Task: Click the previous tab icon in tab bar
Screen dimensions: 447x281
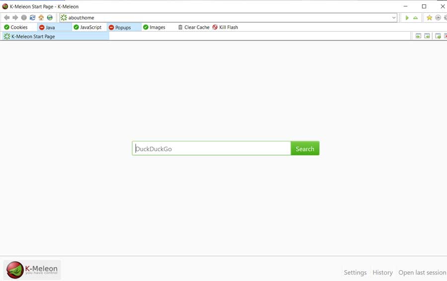Action: pos(418,36)
